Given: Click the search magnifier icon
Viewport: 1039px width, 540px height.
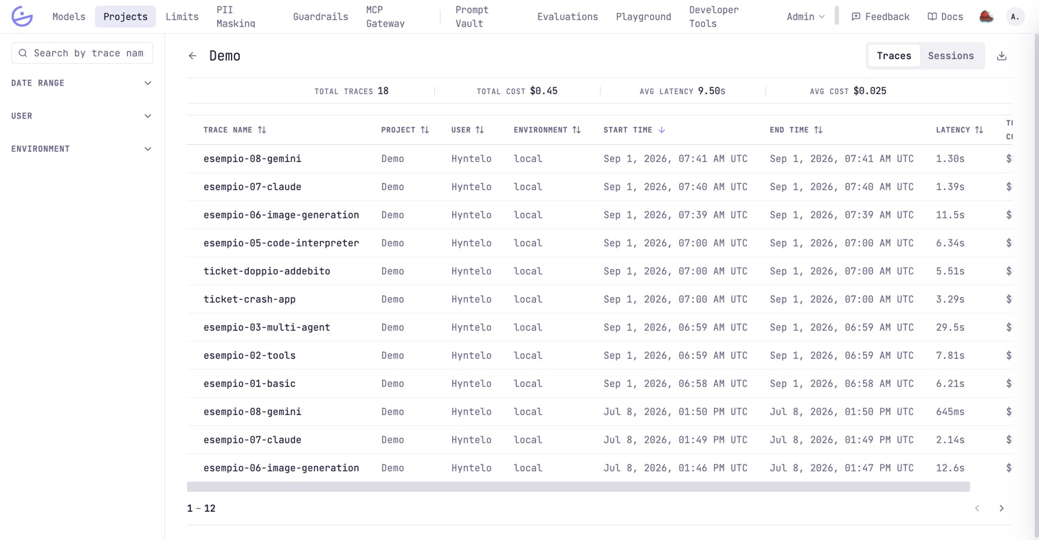Looking at the screenshot, I should click(x=23, y=53).
